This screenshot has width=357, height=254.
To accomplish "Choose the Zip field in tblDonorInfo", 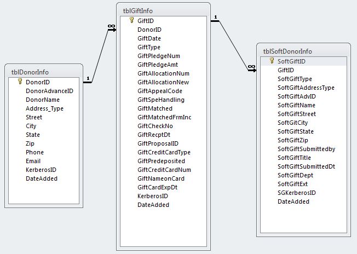I will click(x=44, y=143).
